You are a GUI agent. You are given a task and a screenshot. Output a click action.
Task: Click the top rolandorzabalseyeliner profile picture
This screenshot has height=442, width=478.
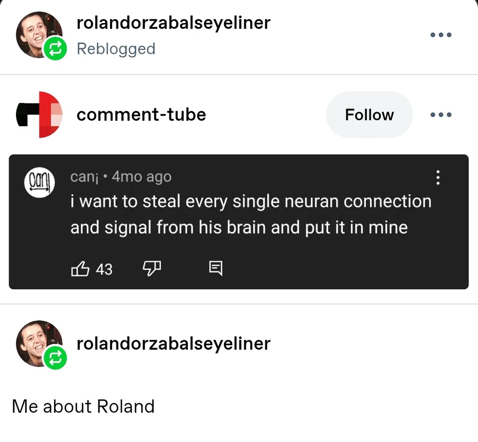[x=35, y=33]
